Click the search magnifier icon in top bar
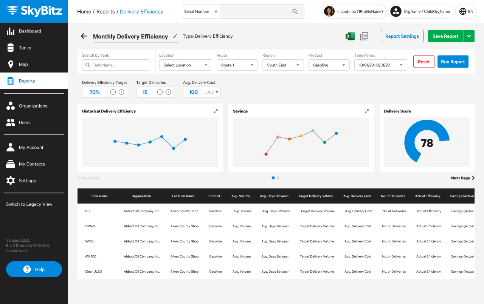Viewport: 484px width, 304px height. [x=295, y=11]
